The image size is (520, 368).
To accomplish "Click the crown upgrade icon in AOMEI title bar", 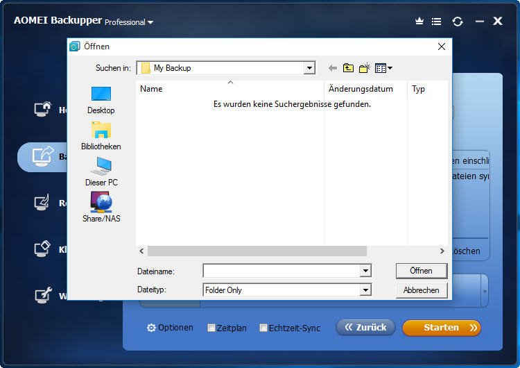I will click(x=419, y=22).
